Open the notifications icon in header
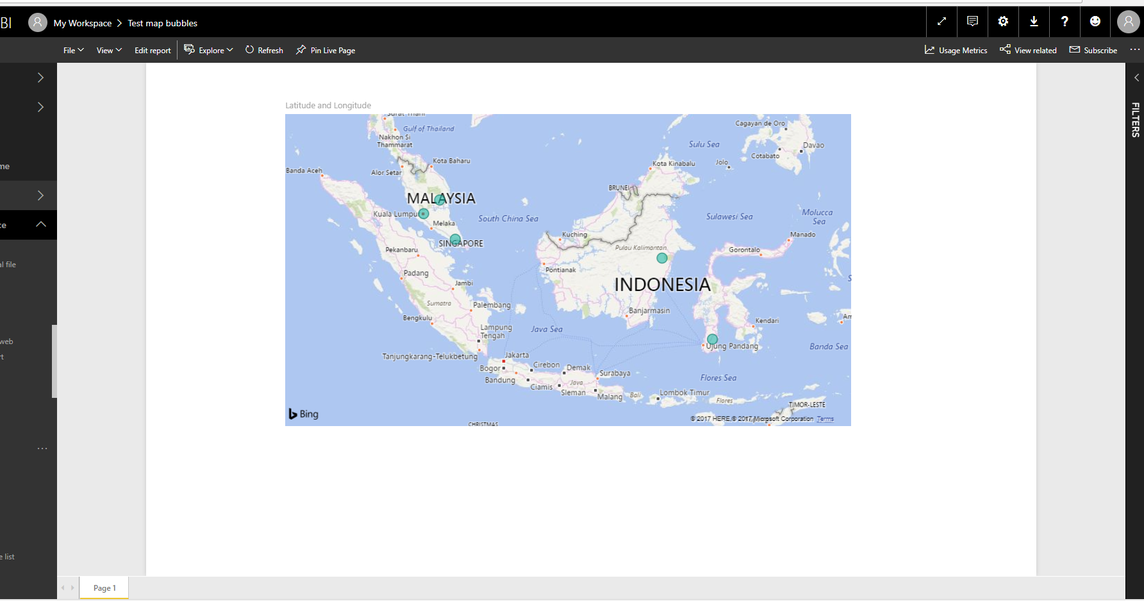Screen dimensions: 1144x601 click(x=972, y=22)
